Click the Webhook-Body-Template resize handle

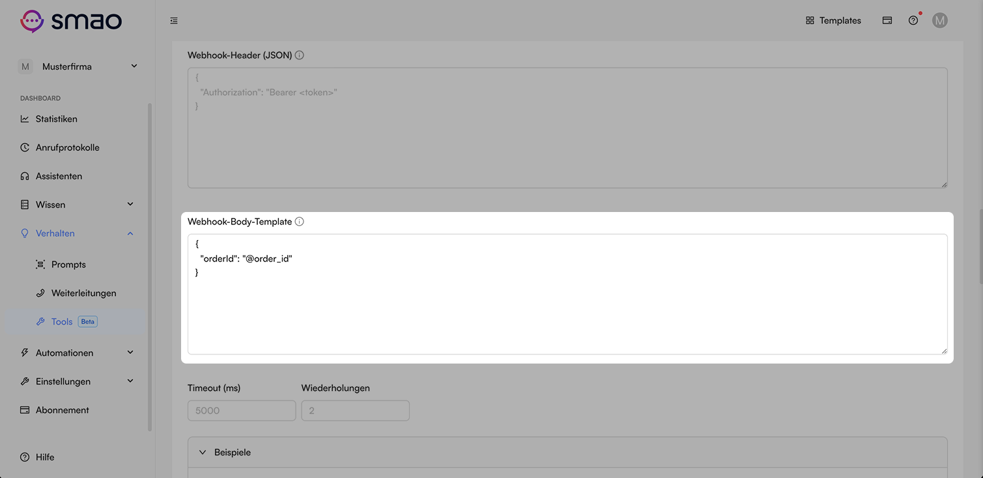point(944,351)
